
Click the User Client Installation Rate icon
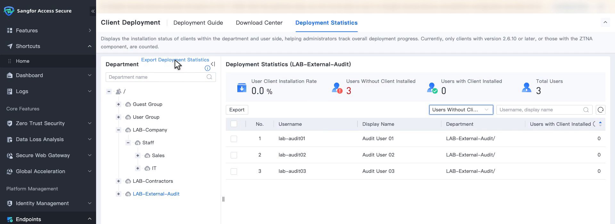[x=242, y=87]
